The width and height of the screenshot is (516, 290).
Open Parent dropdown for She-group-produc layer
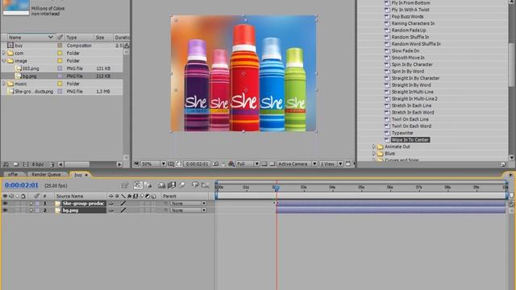[x=188, y=204]
